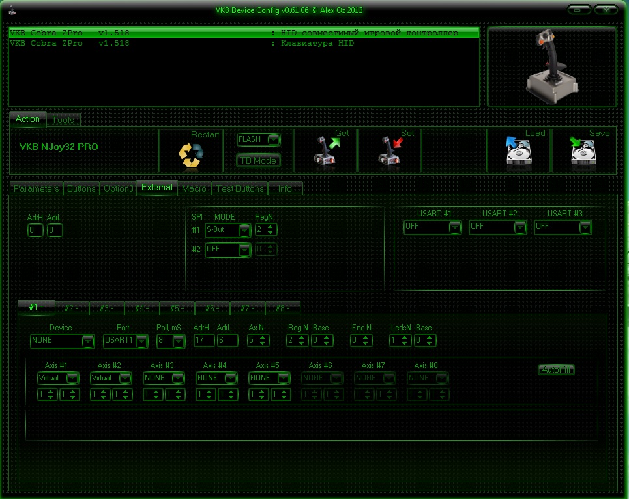
Task: Open Axis #5 dropdown showing NONE
Action: tap(269, 378)
